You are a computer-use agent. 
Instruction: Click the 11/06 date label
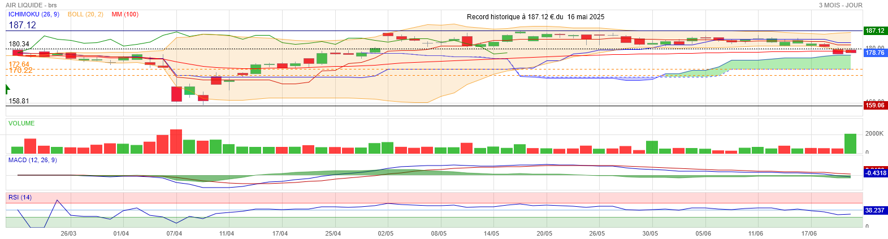coord(756,233)
